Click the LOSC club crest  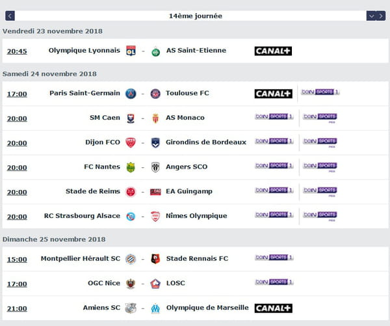pyautogui.click(x=155, y=284)
